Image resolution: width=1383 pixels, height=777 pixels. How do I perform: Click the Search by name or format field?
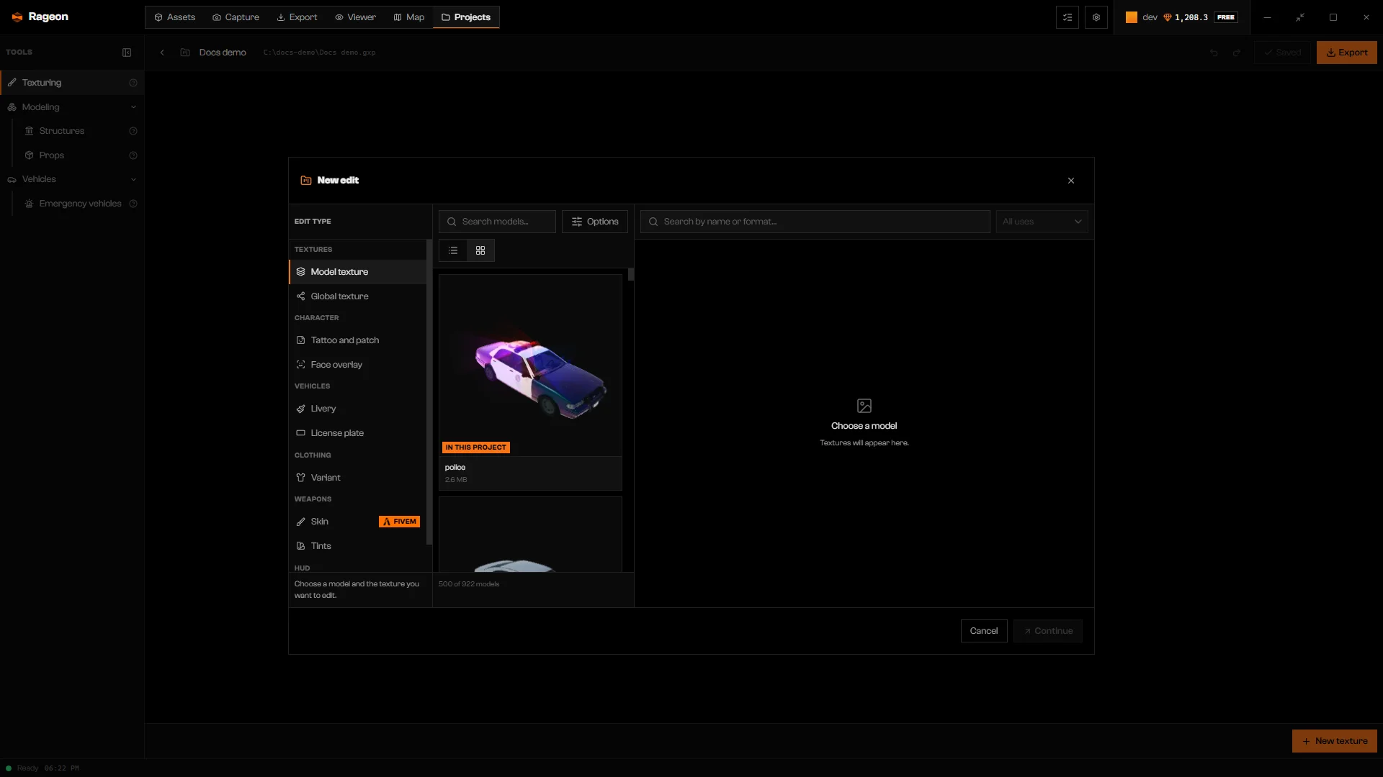[815, 222]
